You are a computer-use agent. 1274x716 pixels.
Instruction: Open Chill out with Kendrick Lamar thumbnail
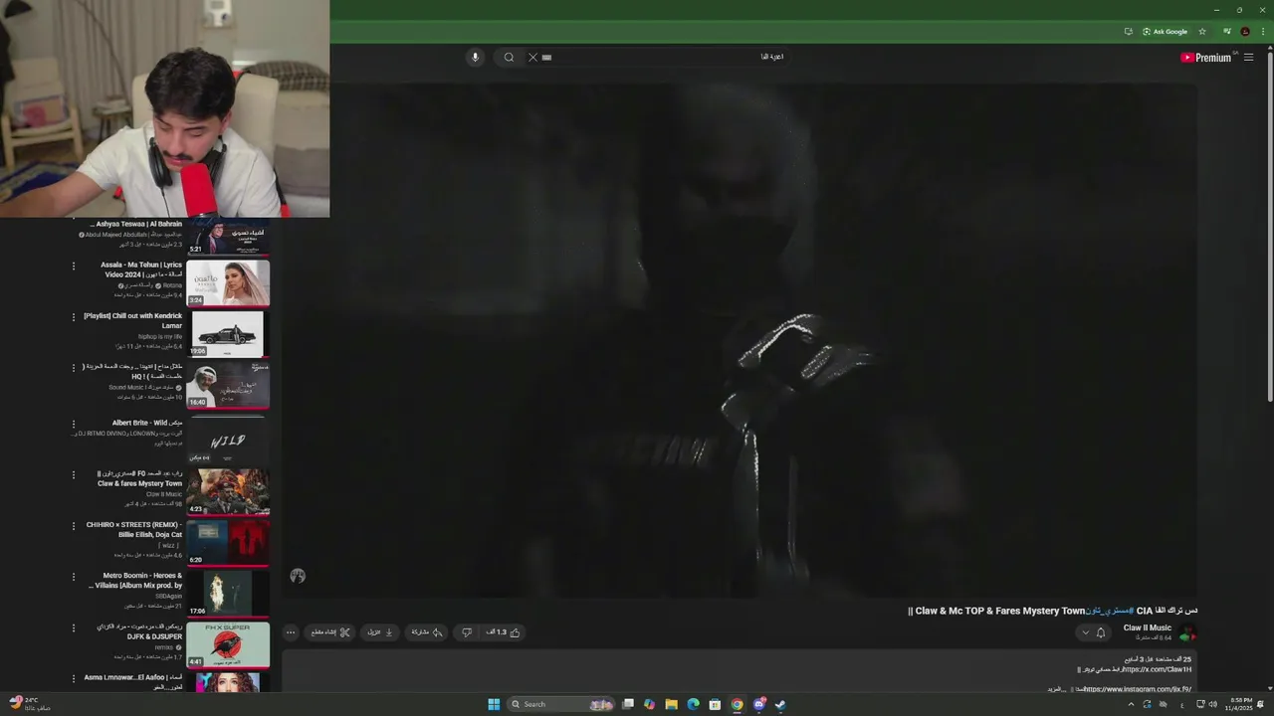click(x=228, y=334)
